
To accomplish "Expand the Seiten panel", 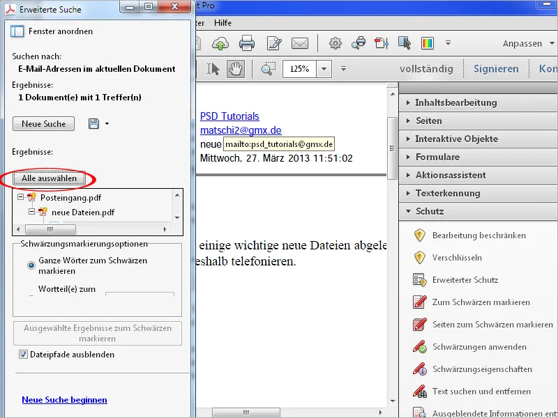I will click(478, 121).
